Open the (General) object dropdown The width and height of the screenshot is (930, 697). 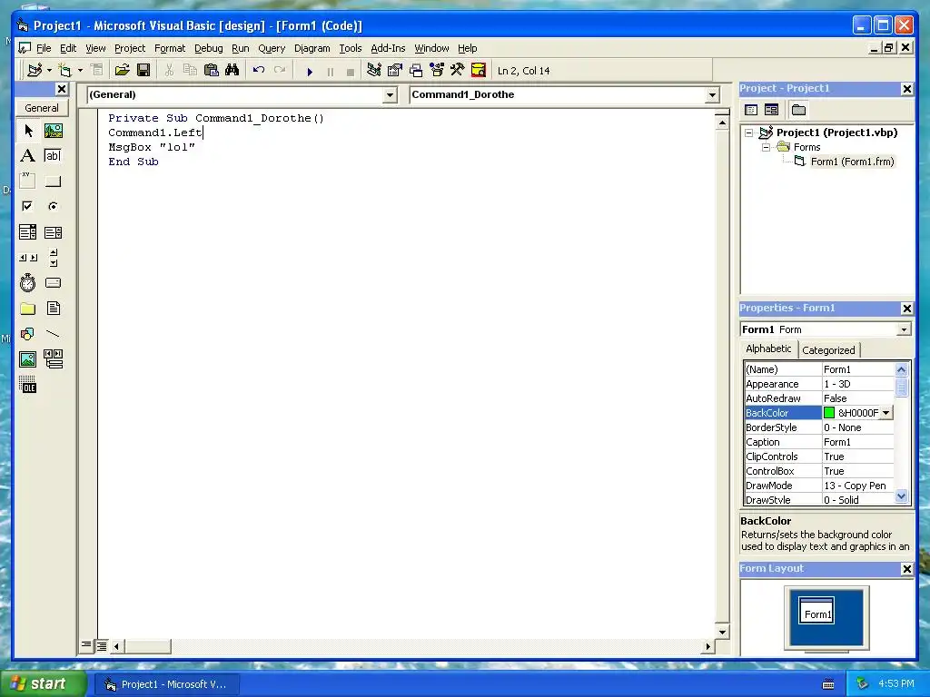(390, 94)
